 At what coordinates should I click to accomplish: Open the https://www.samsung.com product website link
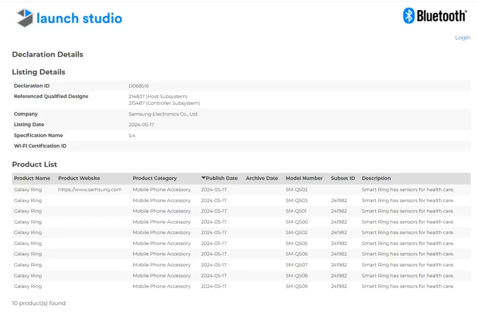(x=90, y=189)
